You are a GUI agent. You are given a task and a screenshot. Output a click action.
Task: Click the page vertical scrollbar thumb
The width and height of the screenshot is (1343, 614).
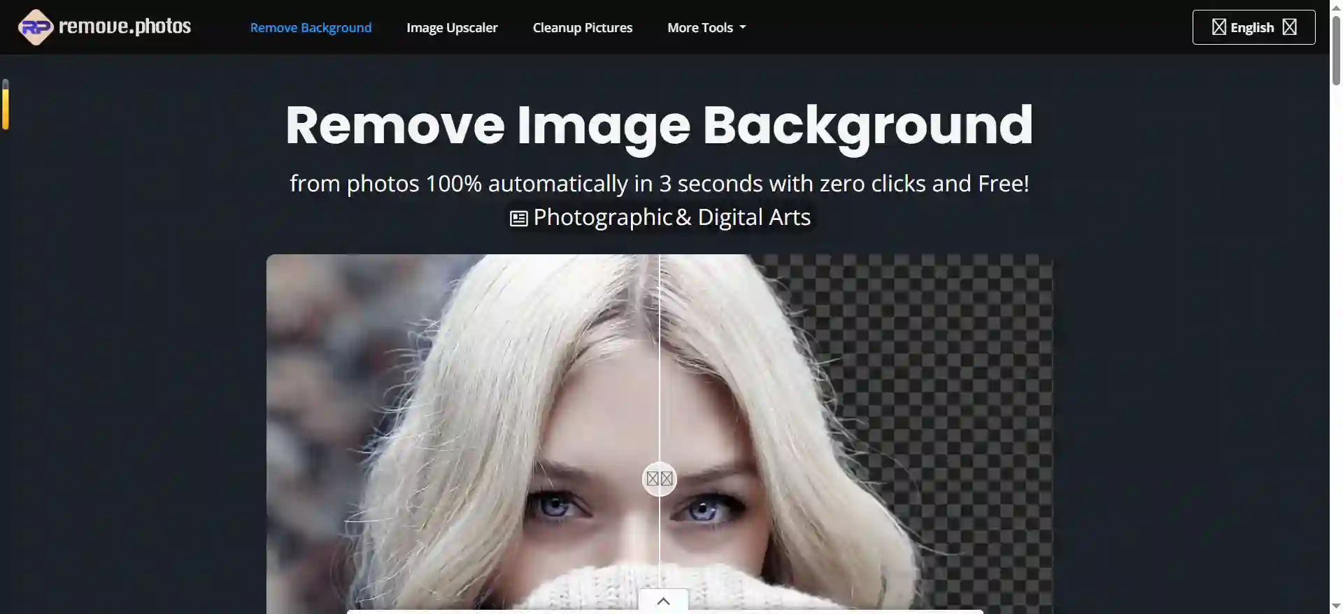[1336, 50]
